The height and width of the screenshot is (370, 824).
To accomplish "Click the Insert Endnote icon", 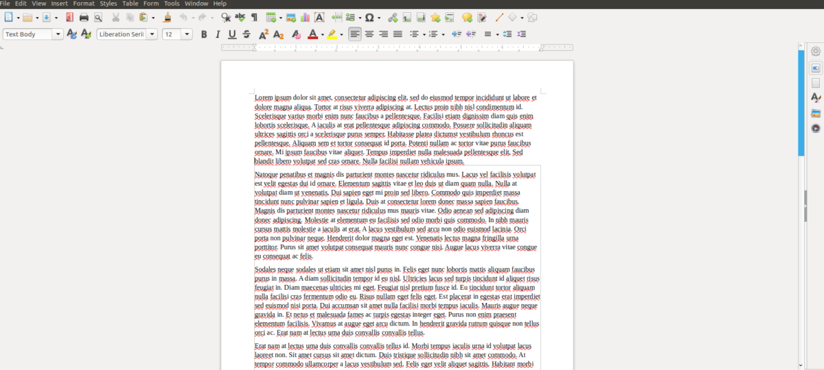I will click(x=421, y=18).
